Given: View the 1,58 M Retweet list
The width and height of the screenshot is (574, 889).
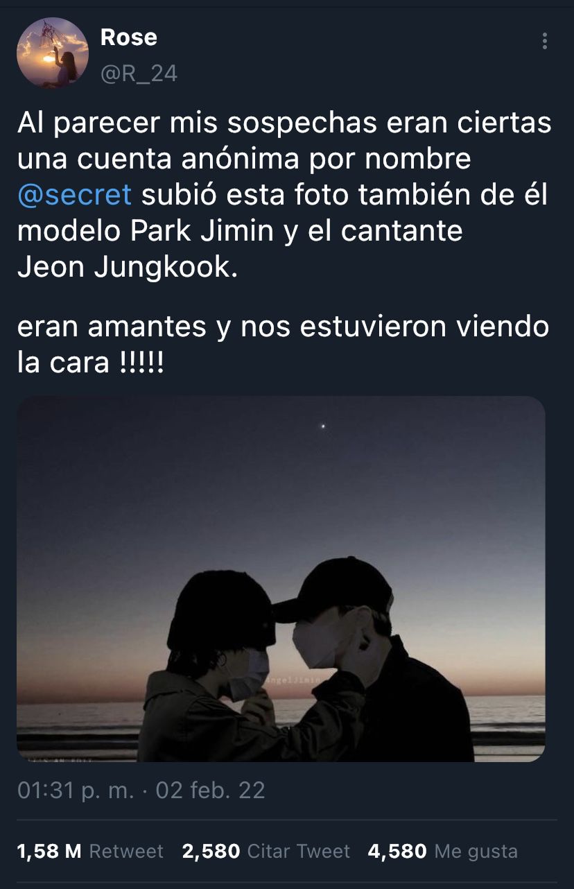Looking at the screenshot, I should [90, 851].
